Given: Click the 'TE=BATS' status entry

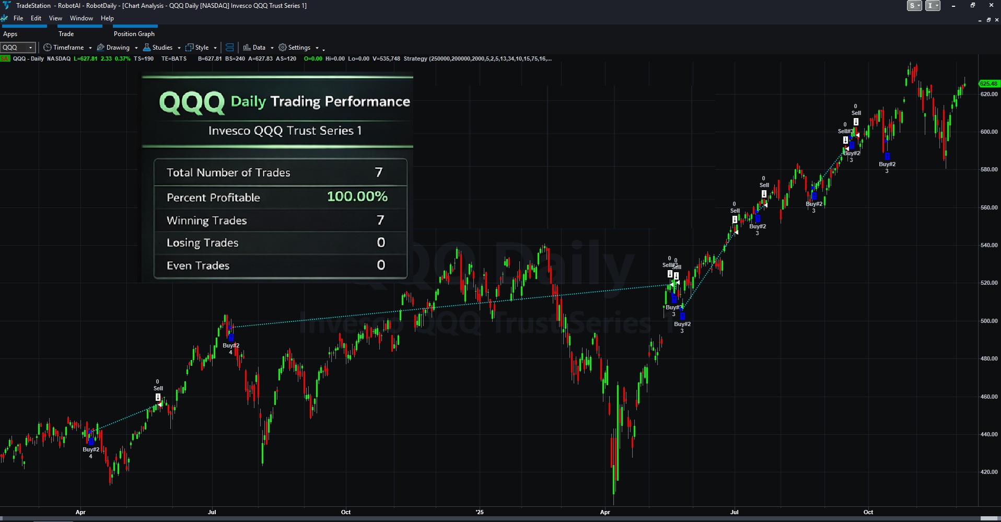Looking at the screenshot, I should click(x=174, y=59).
